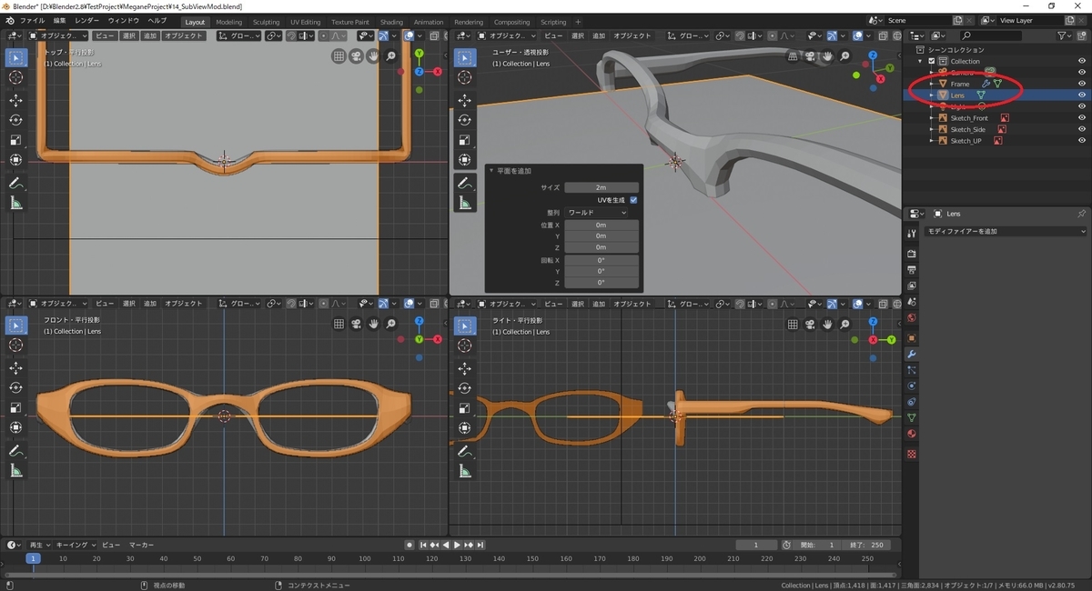1092x591 pixels.
Task: Click the Measure tool in user perspective viewport
Action: pyautogui.click(x=465, y=203)
